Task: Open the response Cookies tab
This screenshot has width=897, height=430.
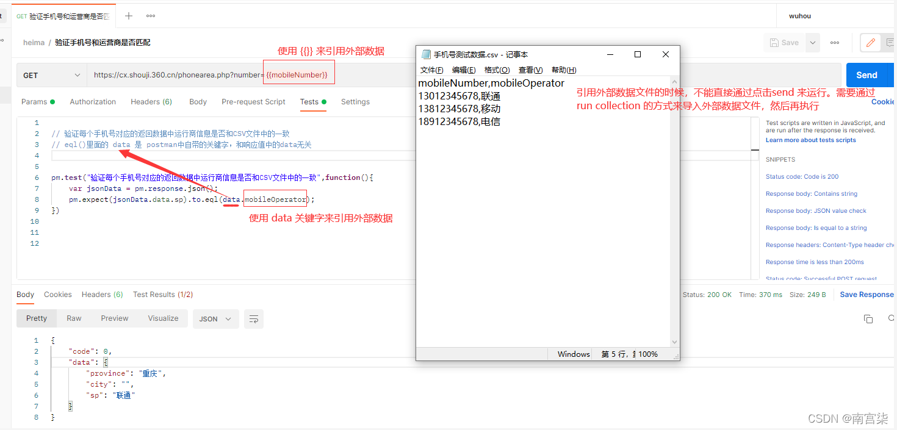Action: tap(58, 295)
